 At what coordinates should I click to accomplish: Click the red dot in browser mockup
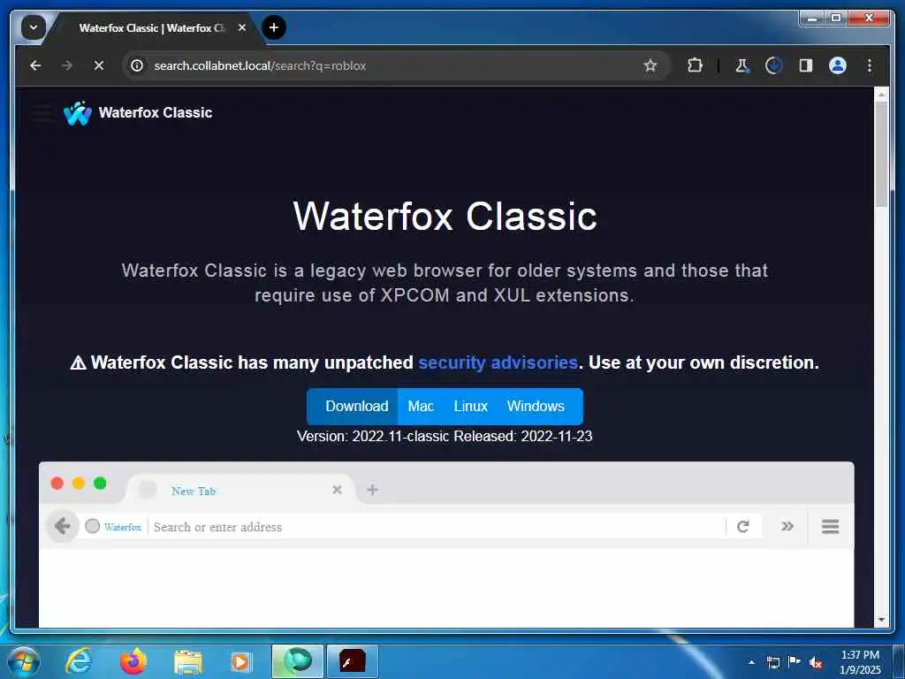(57, 484)
